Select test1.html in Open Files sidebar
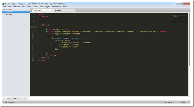 click(16, 12)
